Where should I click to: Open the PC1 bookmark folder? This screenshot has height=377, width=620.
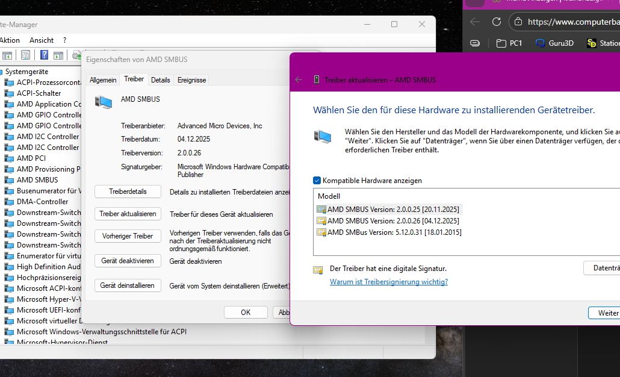(x=509, y=43)
